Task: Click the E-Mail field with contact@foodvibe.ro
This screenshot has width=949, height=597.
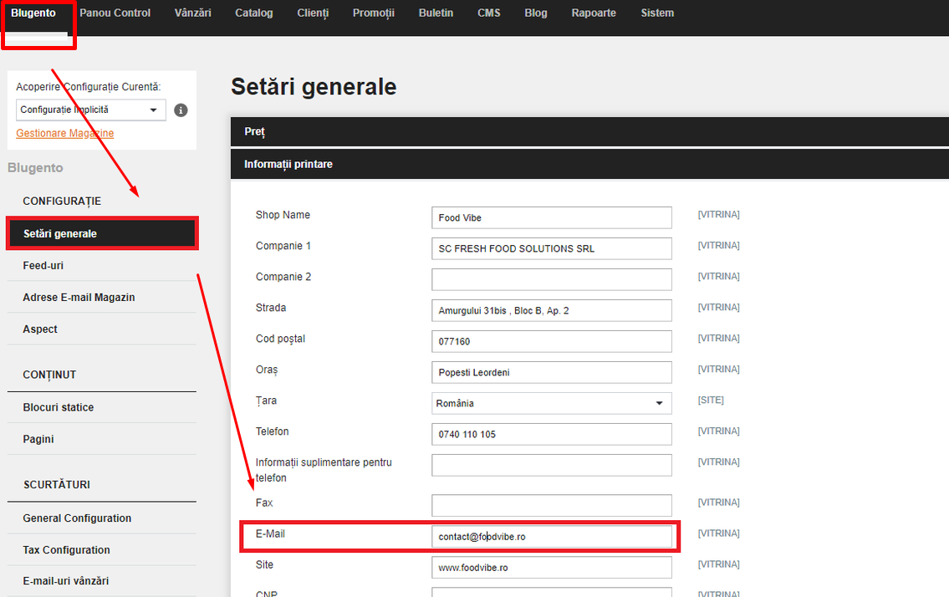Action: pyautogui.click(x=551, y=537)
